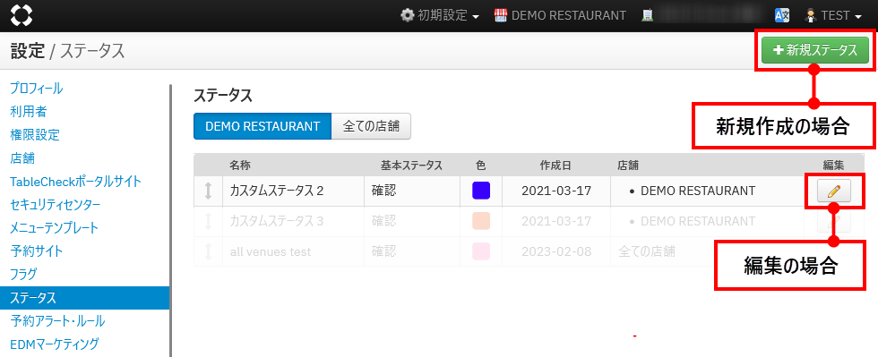Click the faded pencil edit button for カスタムステータス 3
This screenshot has width=878, height=357.
(x=834, y=222)
